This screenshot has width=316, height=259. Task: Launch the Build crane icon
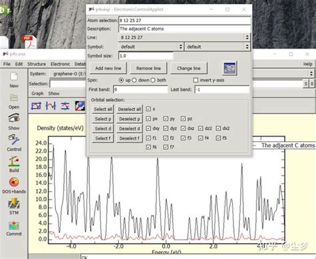tap(14, 161)
